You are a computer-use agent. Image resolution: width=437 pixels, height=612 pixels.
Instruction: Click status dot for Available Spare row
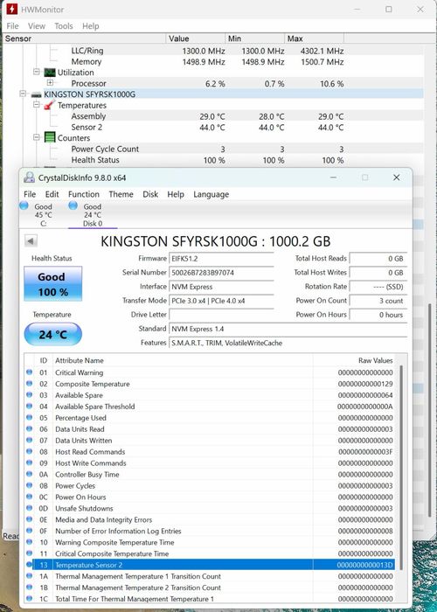click(x=29, y=394)
